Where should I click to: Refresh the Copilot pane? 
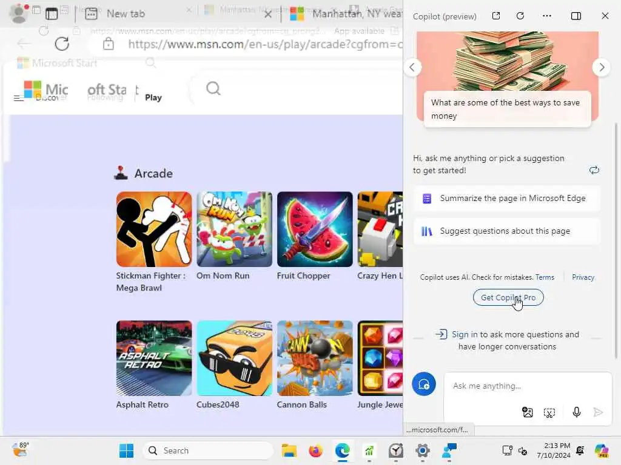(520, 16)
